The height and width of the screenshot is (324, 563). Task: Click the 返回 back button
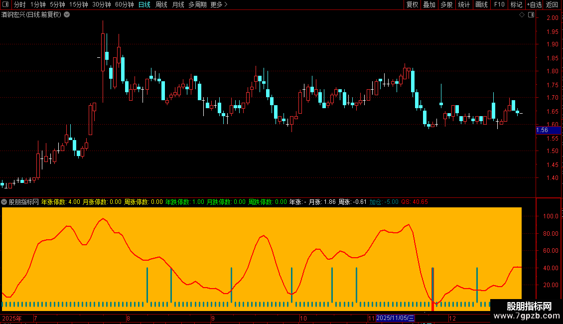click(552, 4)
